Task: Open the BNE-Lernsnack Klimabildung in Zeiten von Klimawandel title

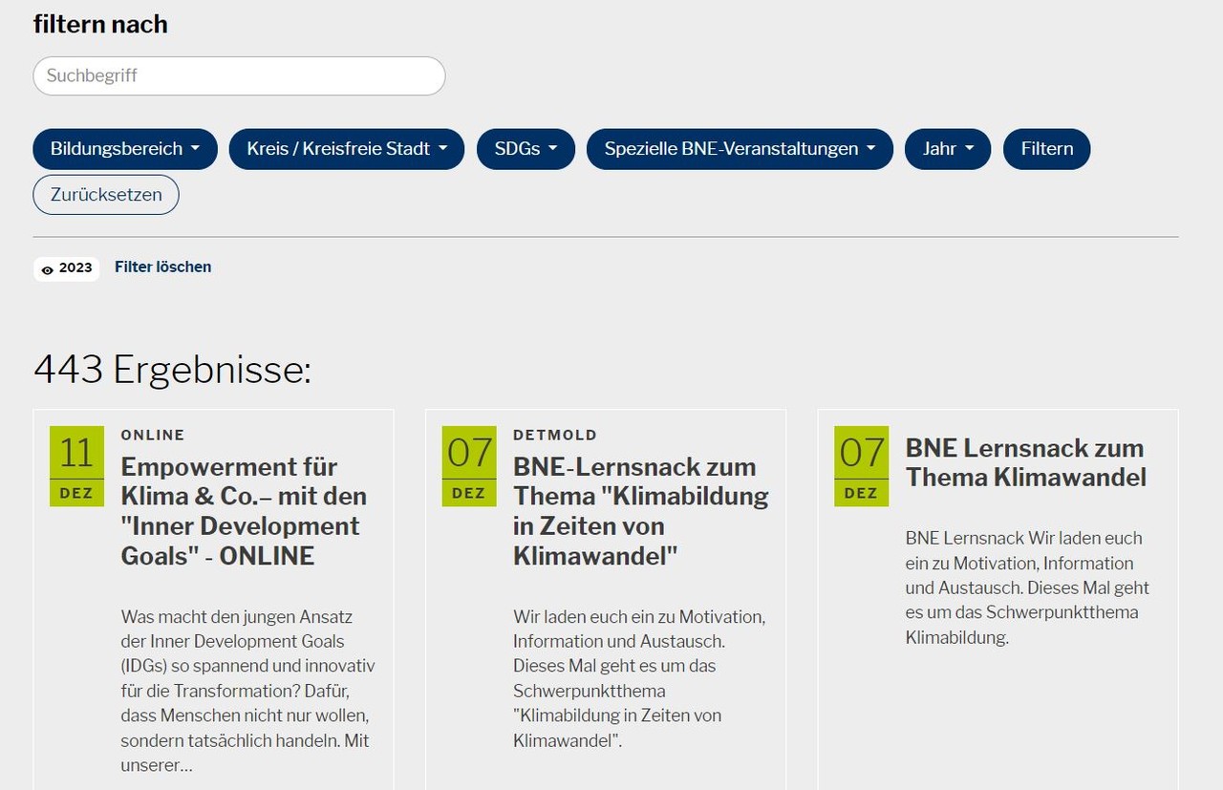Action: tap(641, 511)
